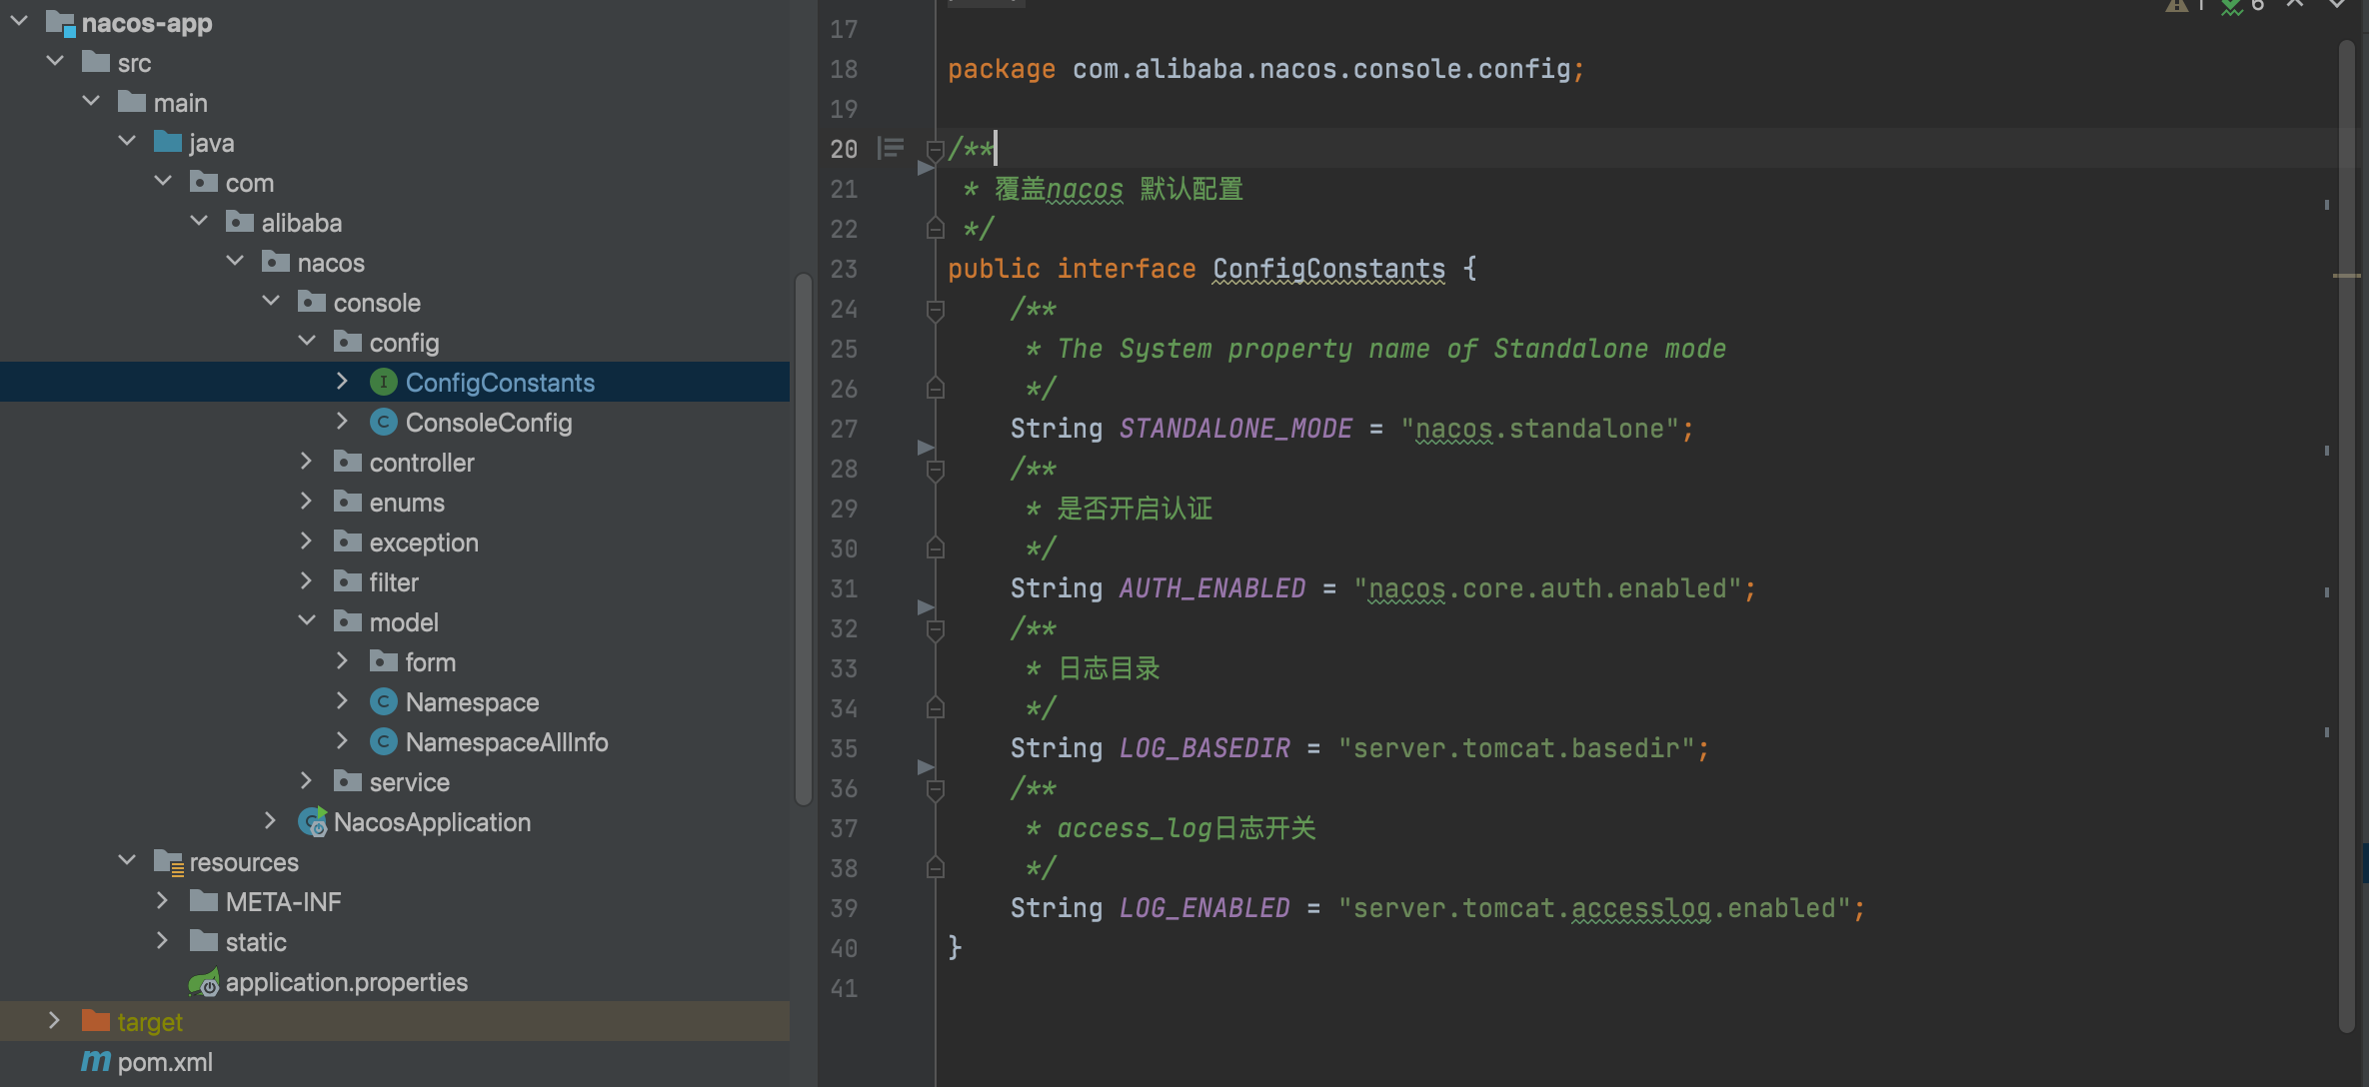Fold the Standalone mode comment at line 24
The height and width of the screenshot is (1087, 2369).
coord(936,311)
